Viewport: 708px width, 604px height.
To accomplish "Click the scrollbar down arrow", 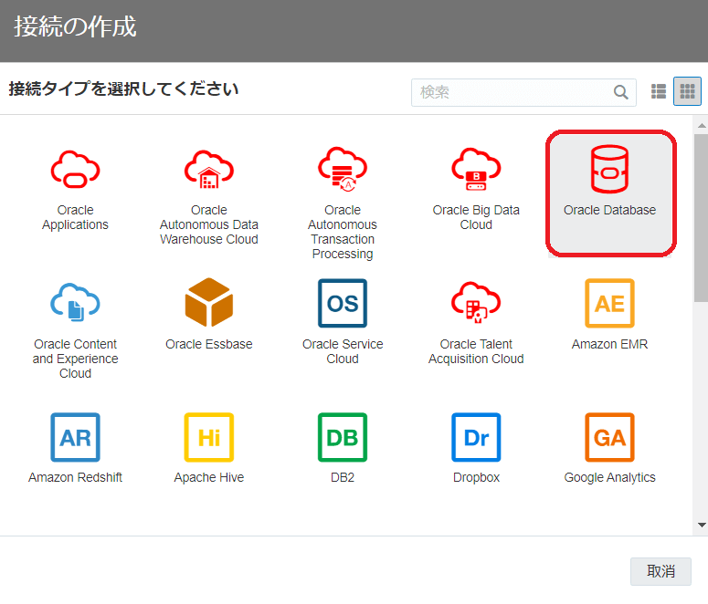I will tap(701, 525).
